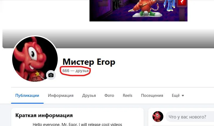The image size is (214, 126).
Task: Open the Фото tab
Action: click(109, 96)
